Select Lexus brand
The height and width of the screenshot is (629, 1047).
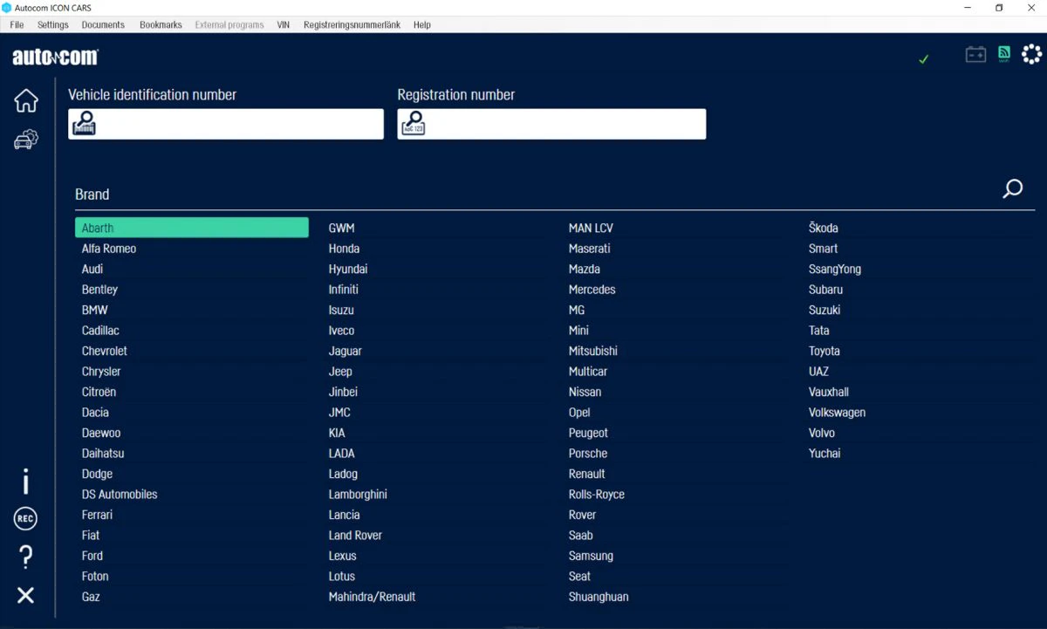tap(343, 556)
